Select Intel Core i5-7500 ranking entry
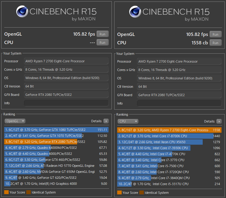Screen dimensions: 226x198 tap(169, 166)
